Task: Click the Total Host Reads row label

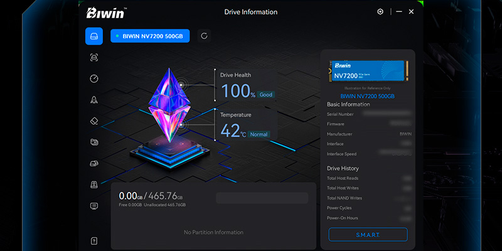Action: [x=343, y=178]
